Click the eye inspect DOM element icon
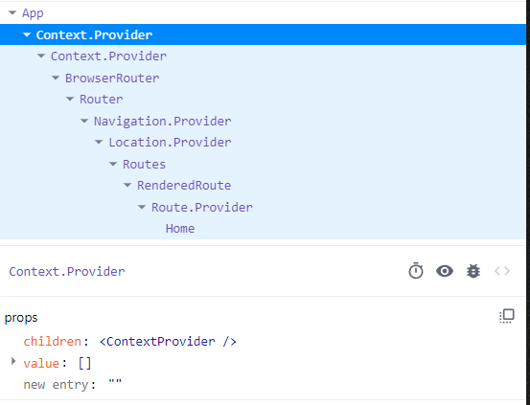This screenshot has height=405, width=530. coord(445,271)
